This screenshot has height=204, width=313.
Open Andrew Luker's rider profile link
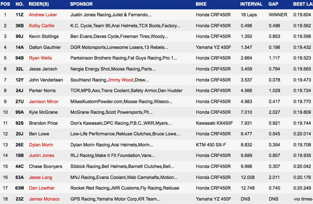point(43,15)
